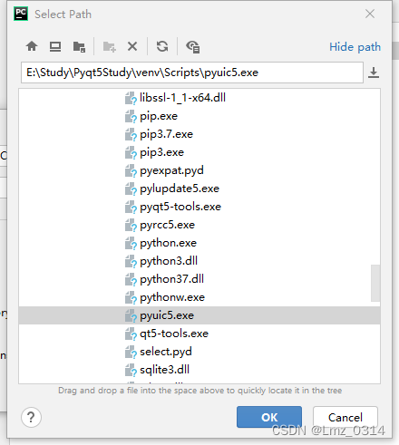Select pyrcc5.exe file
This screenshot has height=445, width=399.
(x=167, y=225)
